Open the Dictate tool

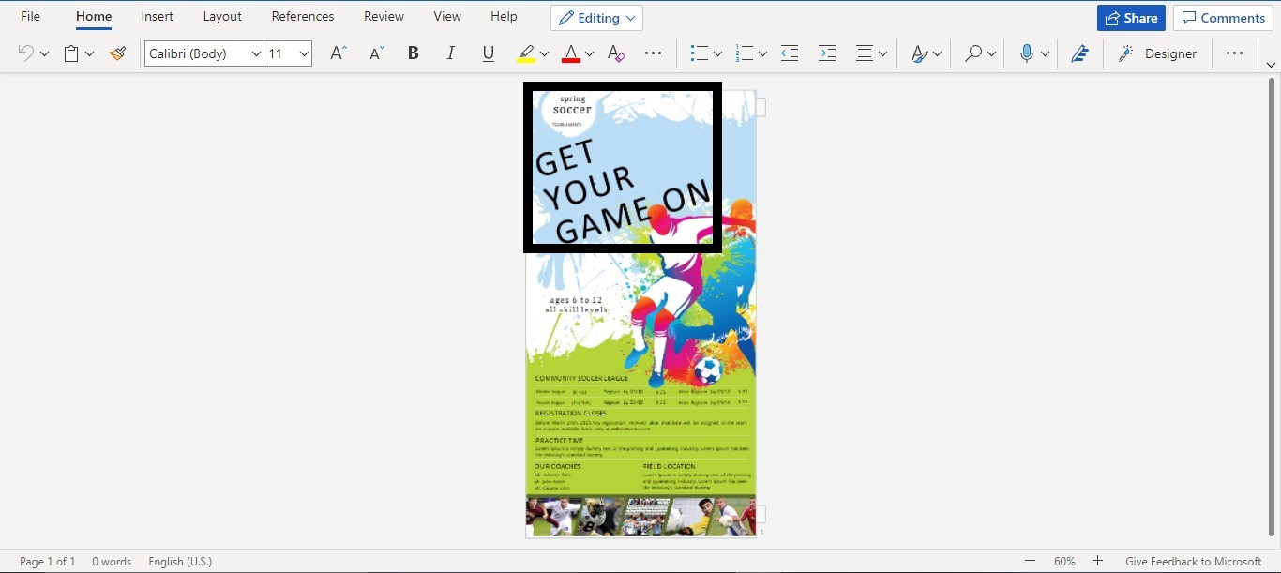1027,53
